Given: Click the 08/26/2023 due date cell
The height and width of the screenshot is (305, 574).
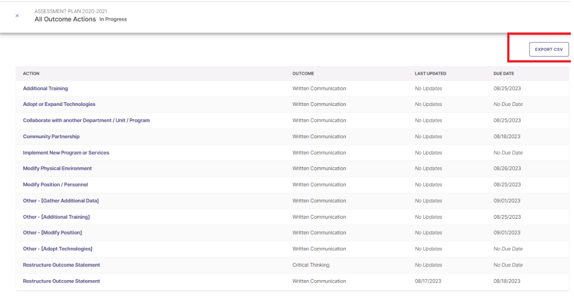Looking at the screenshot, I should tap(507, 168).
